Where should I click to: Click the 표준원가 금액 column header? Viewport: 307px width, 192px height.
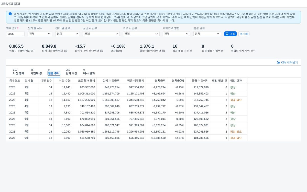84,81
